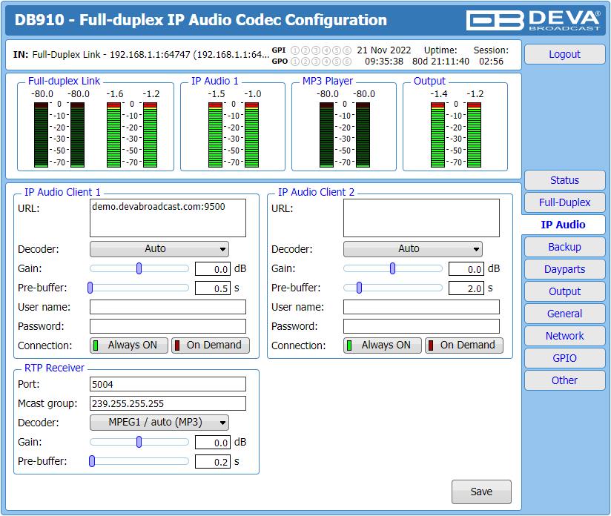Switch to the Full-Duplex tab
Screen dimensions: 611x516
pos(564,202)
